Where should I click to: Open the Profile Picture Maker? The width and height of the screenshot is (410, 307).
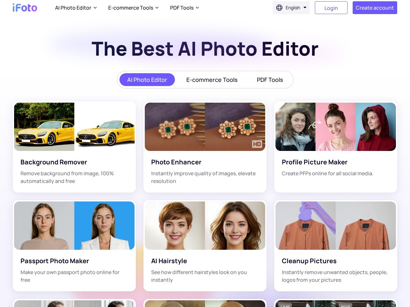click(x=314, y=162)
